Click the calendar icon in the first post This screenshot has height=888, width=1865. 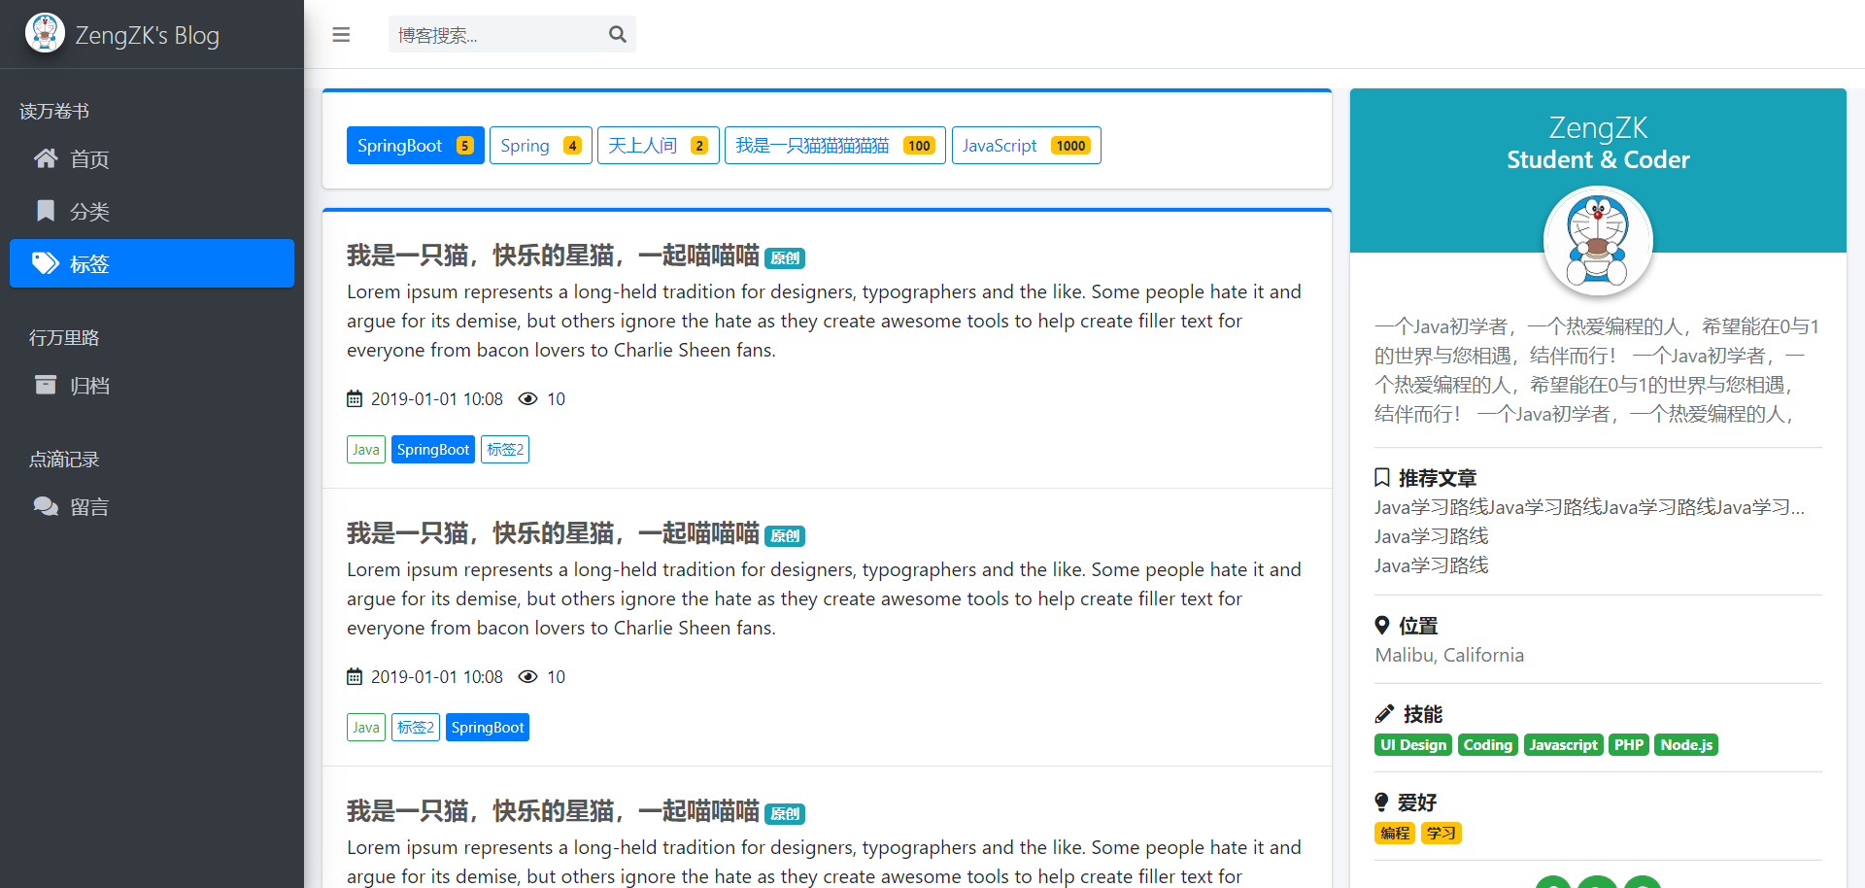pyautogui.click(x=355, y=399)
